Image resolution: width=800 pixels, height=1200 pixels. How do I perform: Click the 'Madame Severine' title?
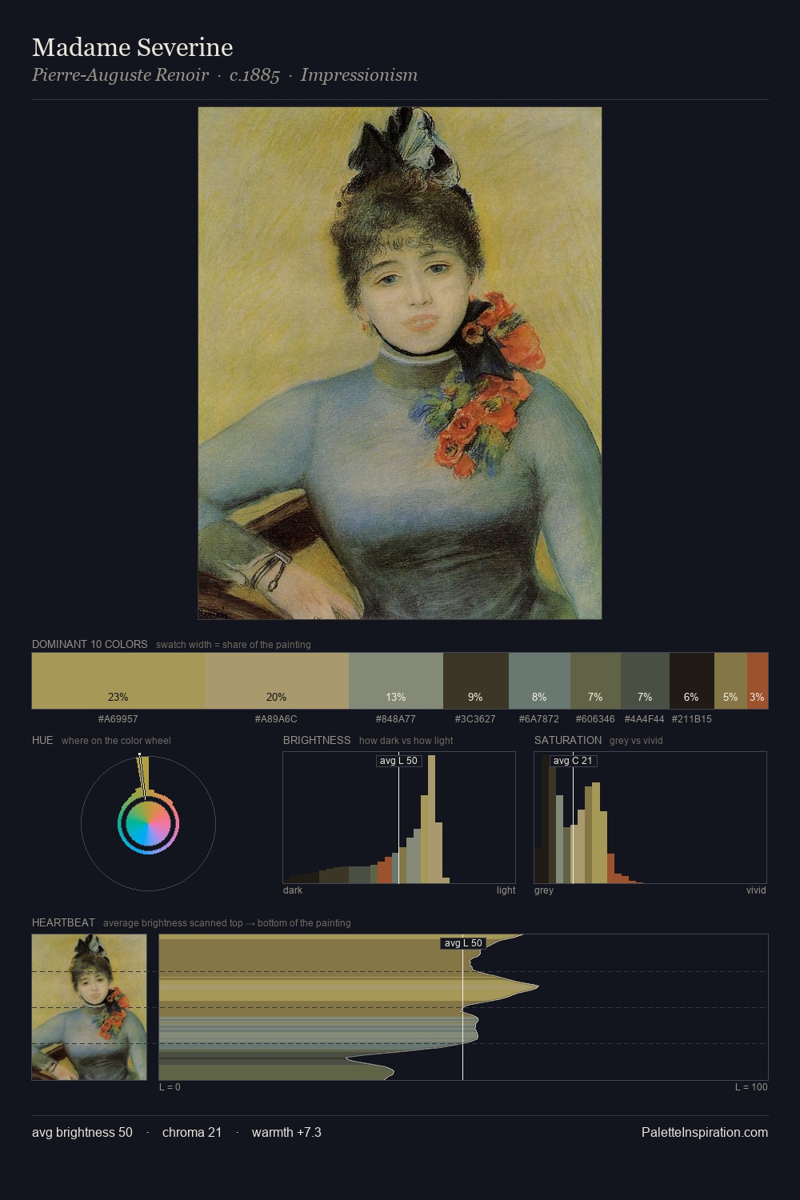tap(133, 47)
